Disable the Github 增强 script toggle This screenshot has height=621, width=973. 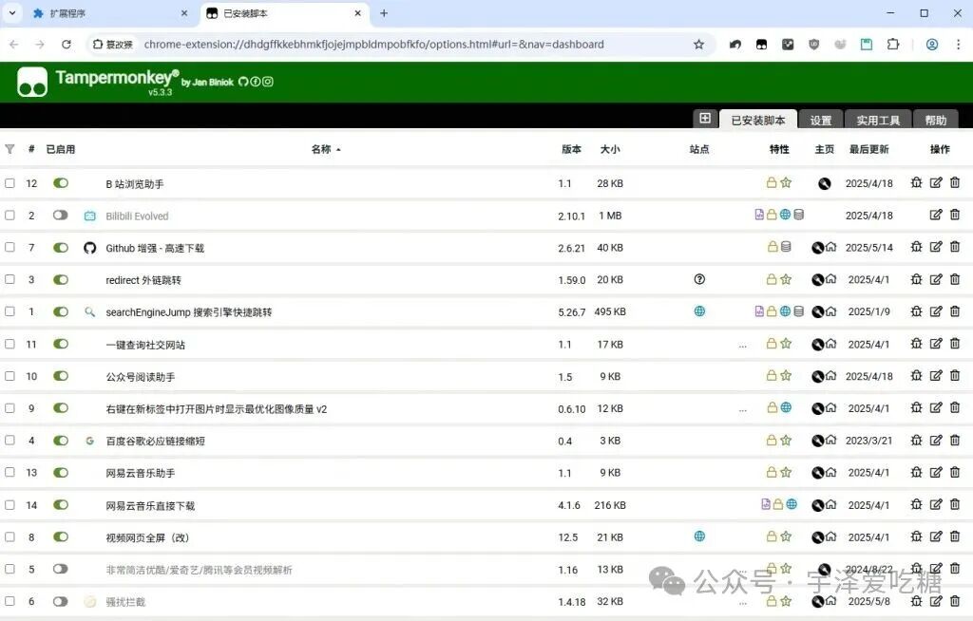tap(60, 248)
